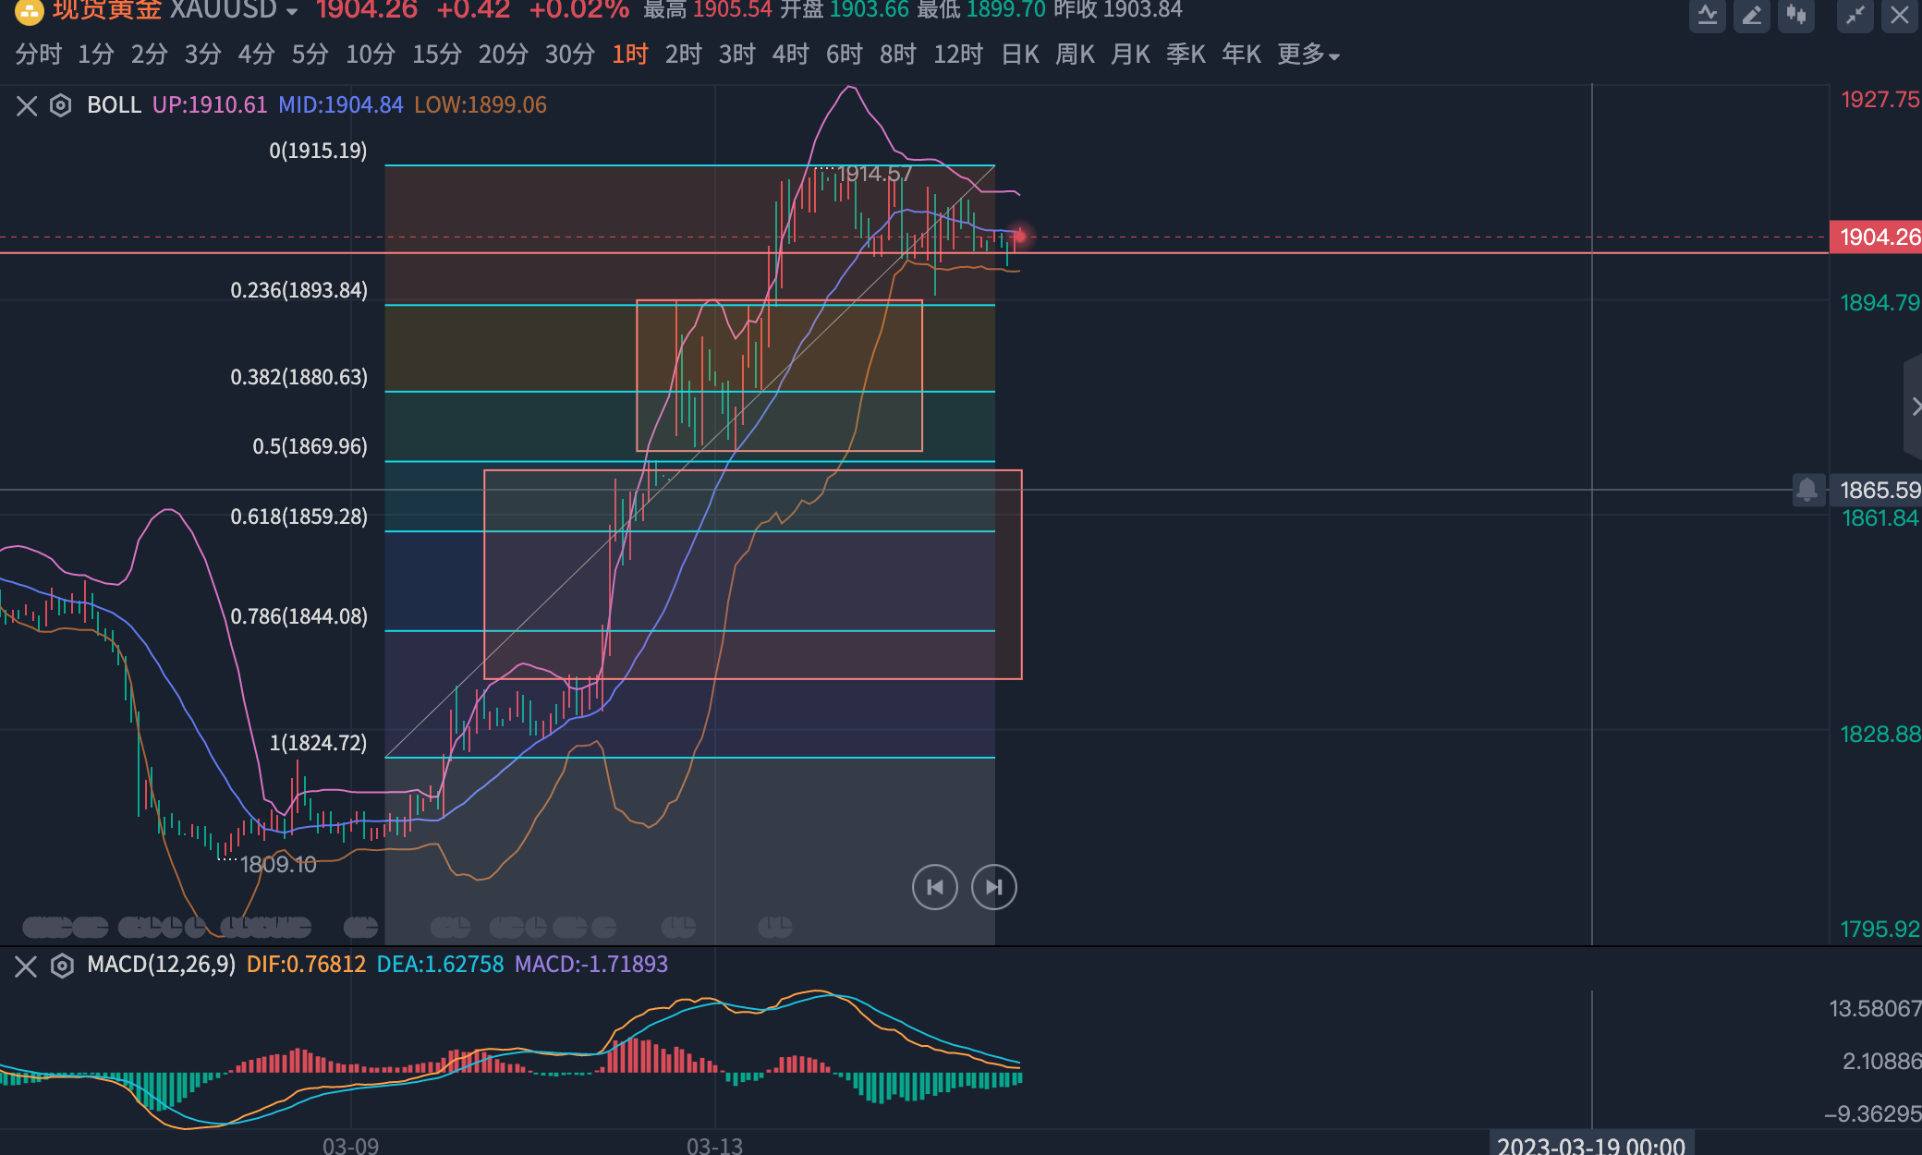Switch to 分时 chart view
The image size is (1922, 1155).
tap(38, 55)
